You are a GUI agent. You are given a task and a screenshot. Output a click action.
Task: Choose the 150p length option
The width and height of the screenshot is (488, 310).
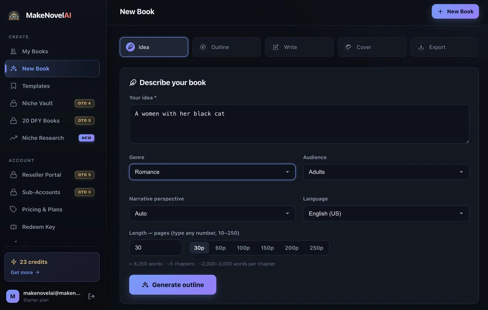click(x=267, y=248)
